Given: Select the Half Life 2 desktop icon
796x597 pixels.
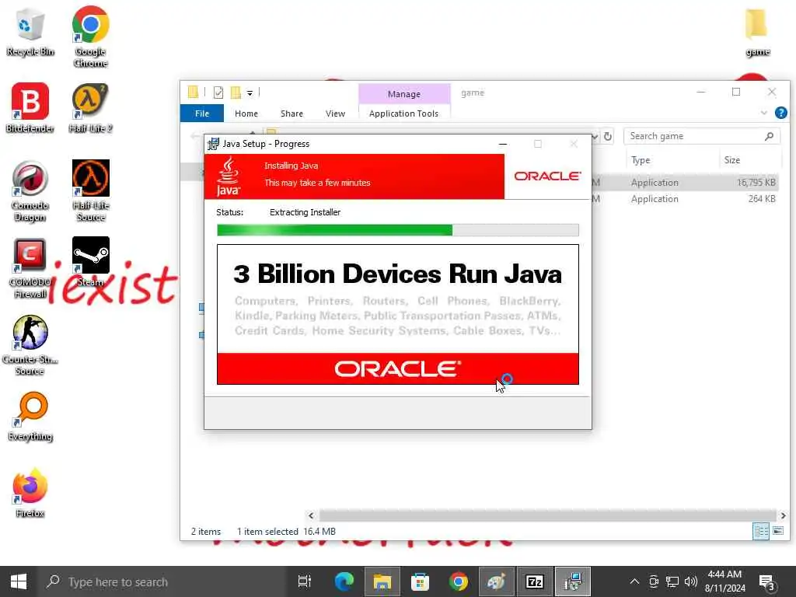Looking at the screenshot, I should coord(90,107).
